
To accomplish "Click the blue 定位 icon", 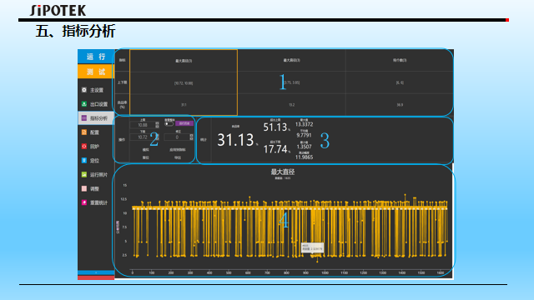I will 84,160.
